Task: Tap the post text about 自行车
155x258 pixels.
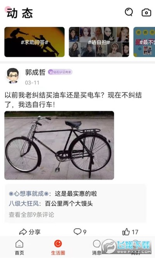Action: click(x=73, y=100)
